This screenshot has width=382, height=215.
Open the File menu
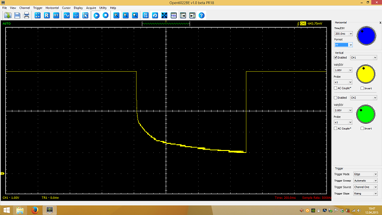point(4,8)
